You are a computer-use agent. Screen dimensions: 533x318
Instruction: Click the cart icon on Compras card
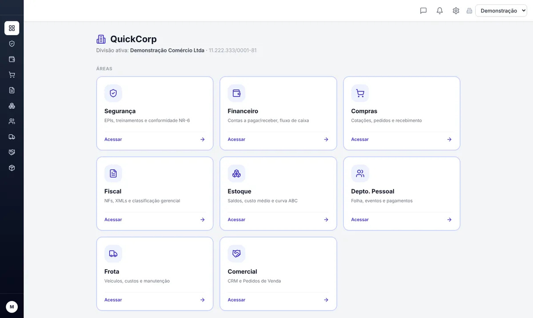360,93
